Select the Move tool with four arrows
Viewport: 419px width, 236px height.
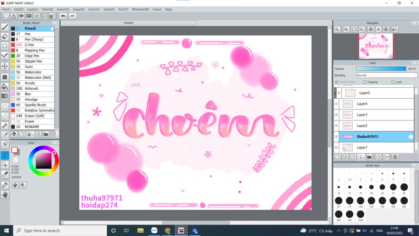(5, 66)
